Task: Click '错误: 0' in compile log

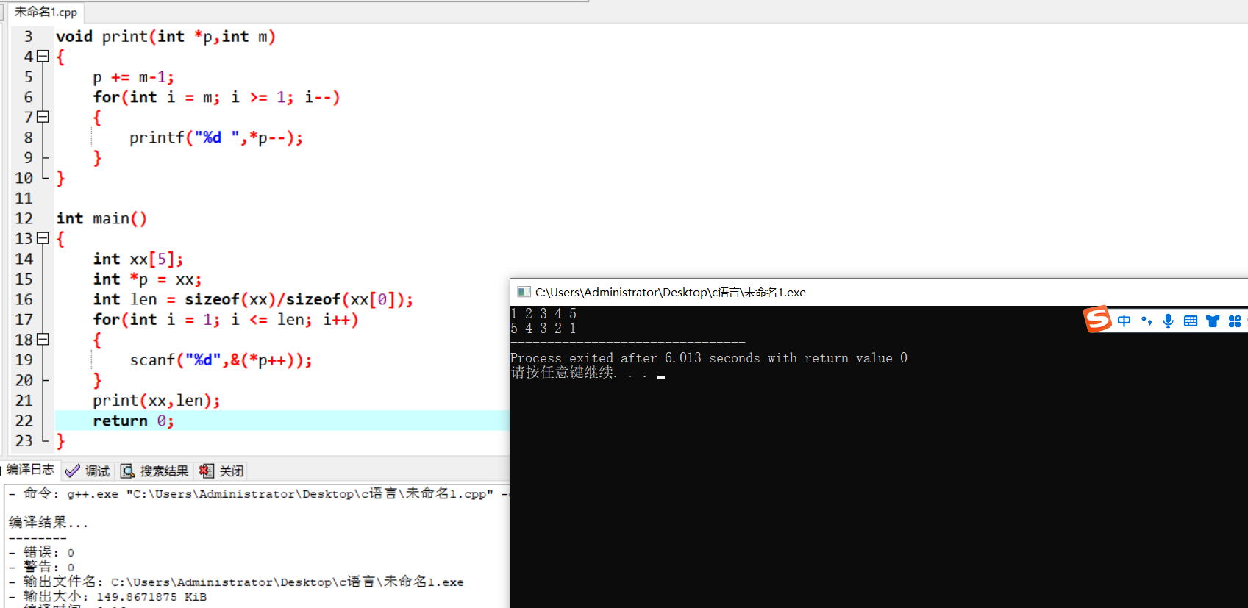Action: (x=42, y=552)
